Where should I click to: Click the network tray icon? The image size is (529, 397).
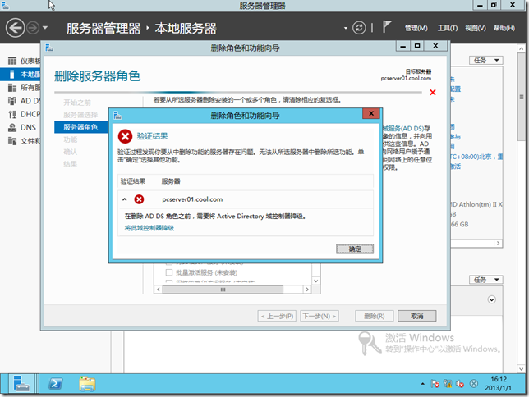point(448,384)
